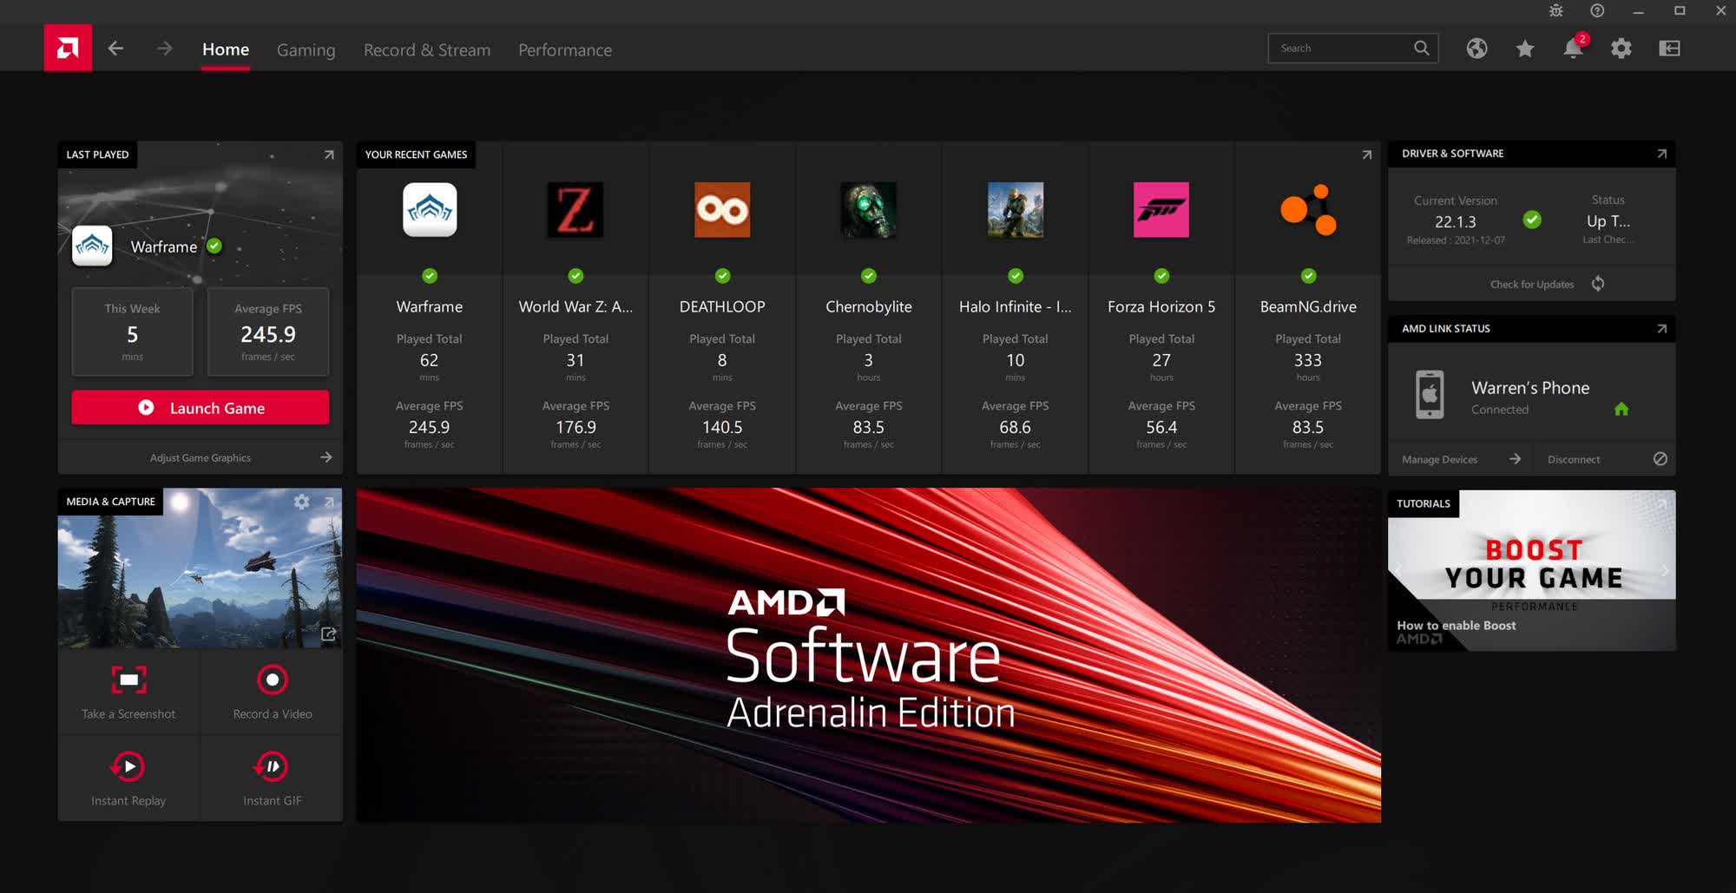Open the Record & Stream tab
The height and width of the screenshot is (893, 1736).
pos(426,49)
